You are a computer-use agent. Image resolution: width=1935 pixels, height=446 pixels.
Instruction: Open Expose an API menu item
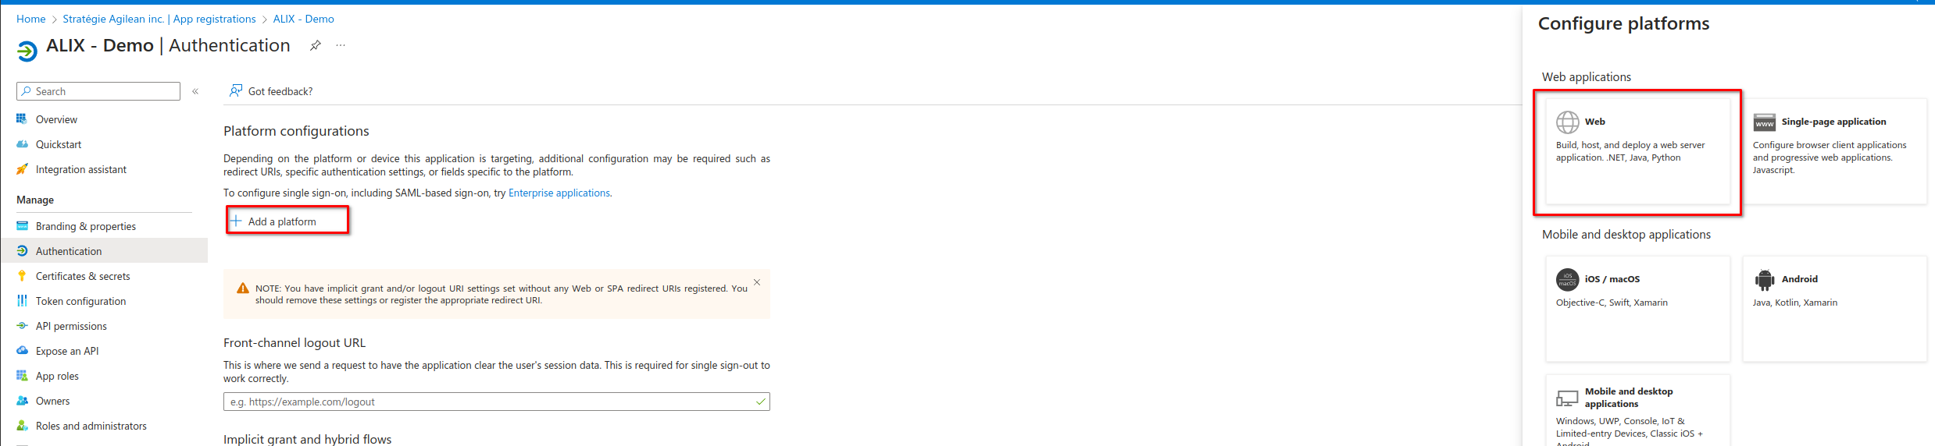click(x=67, y=351)
